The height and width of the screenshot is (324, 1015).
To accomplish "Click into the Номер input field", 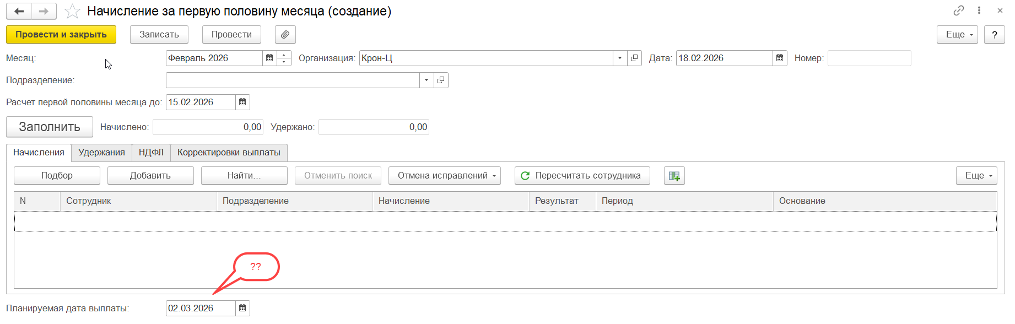I will tap(869, 58).
